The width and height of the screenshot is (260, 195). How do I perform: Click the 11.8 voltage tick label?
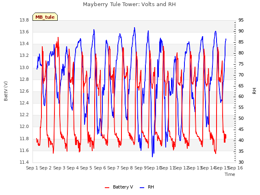pos(24,139)
